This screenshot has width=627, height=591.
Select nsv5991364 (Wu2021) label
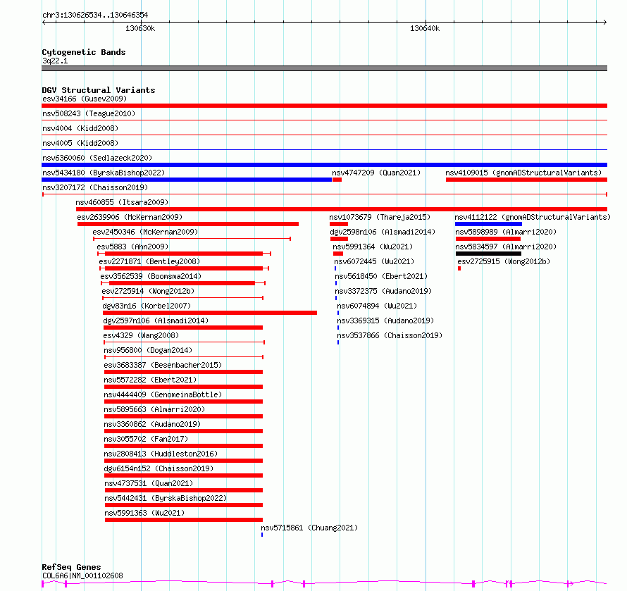tap(373, 247)
